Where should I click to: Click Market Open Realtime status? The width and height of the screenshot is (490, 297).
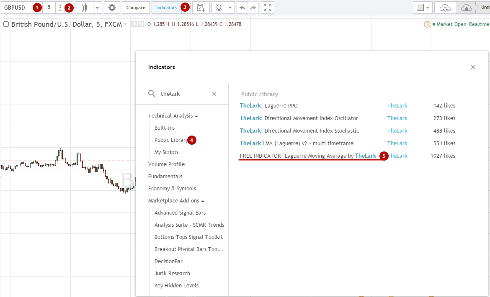461,24
